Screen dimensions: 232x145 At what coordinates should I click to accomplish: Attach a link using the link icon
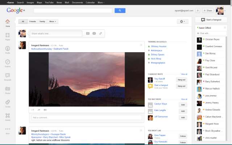(101, 33)
